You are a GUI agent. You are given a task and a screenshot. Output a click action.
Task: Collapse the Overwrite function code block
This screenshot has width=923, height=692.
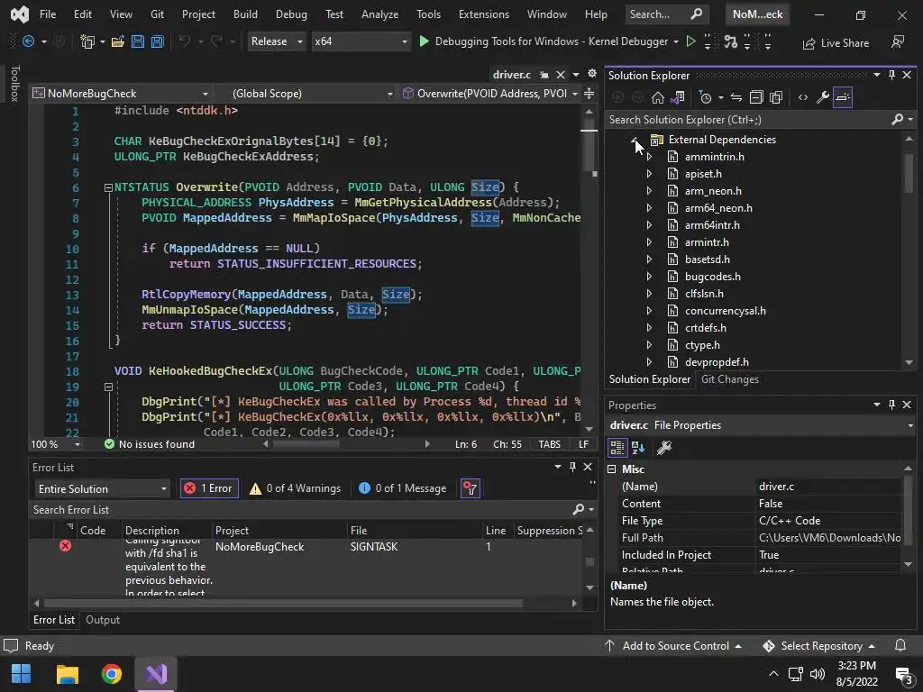point(108,187)
